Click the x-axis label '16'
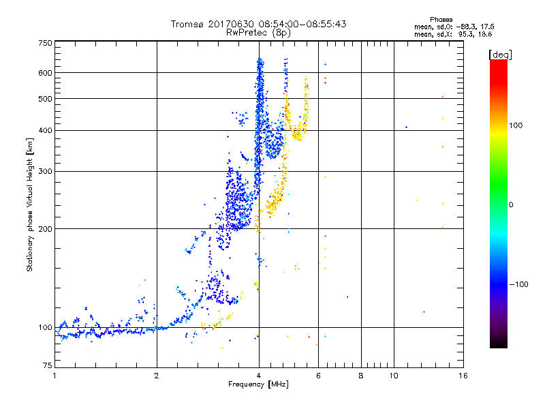545x409 pixels. tap(463, 376)
